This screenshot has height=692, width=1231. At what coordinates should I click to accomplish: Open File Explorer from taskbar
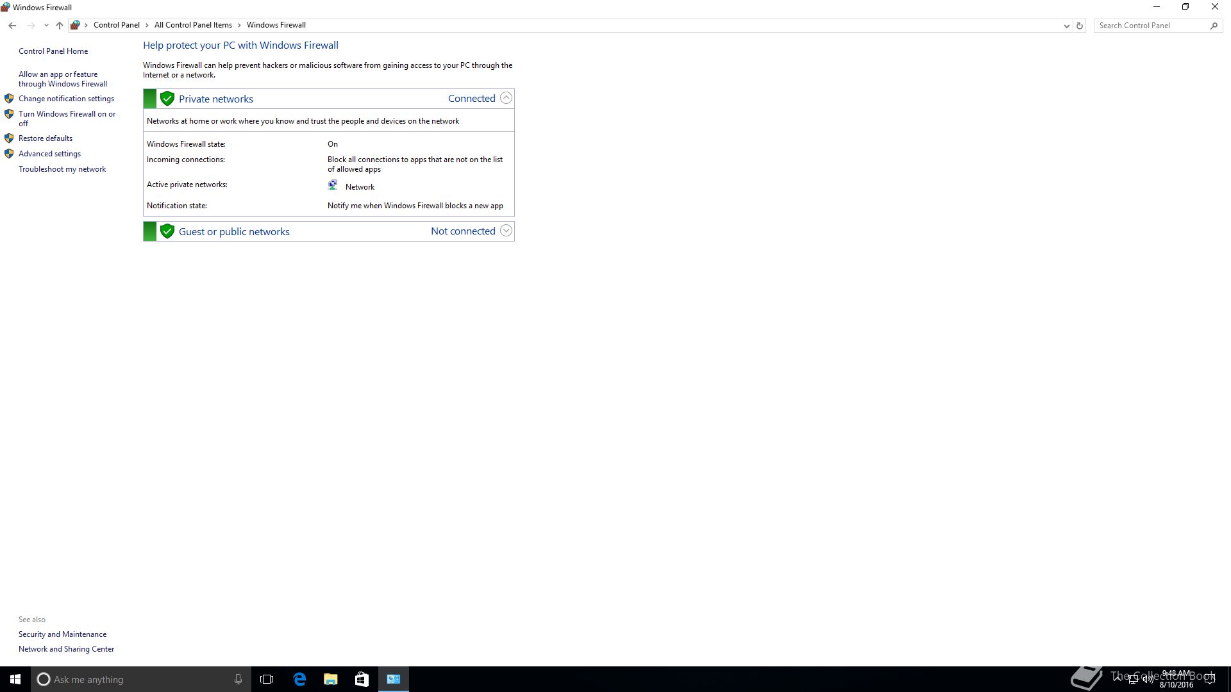[331, 679]
